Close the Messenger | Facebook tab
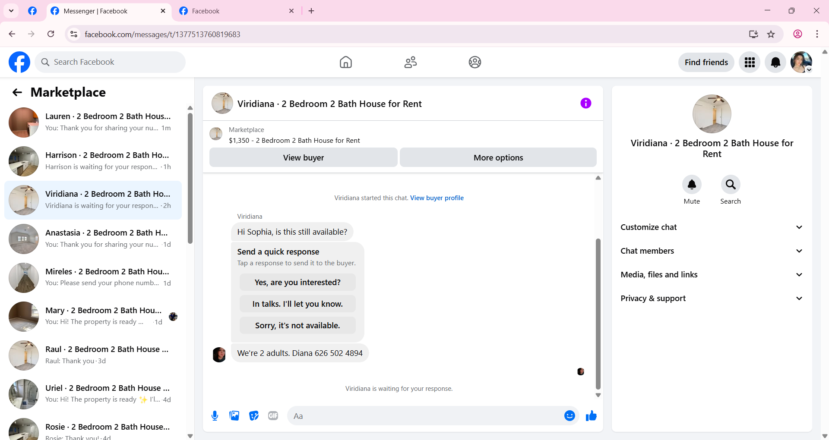The height and width of the screenshot is (440, 829). coord(163,11)
